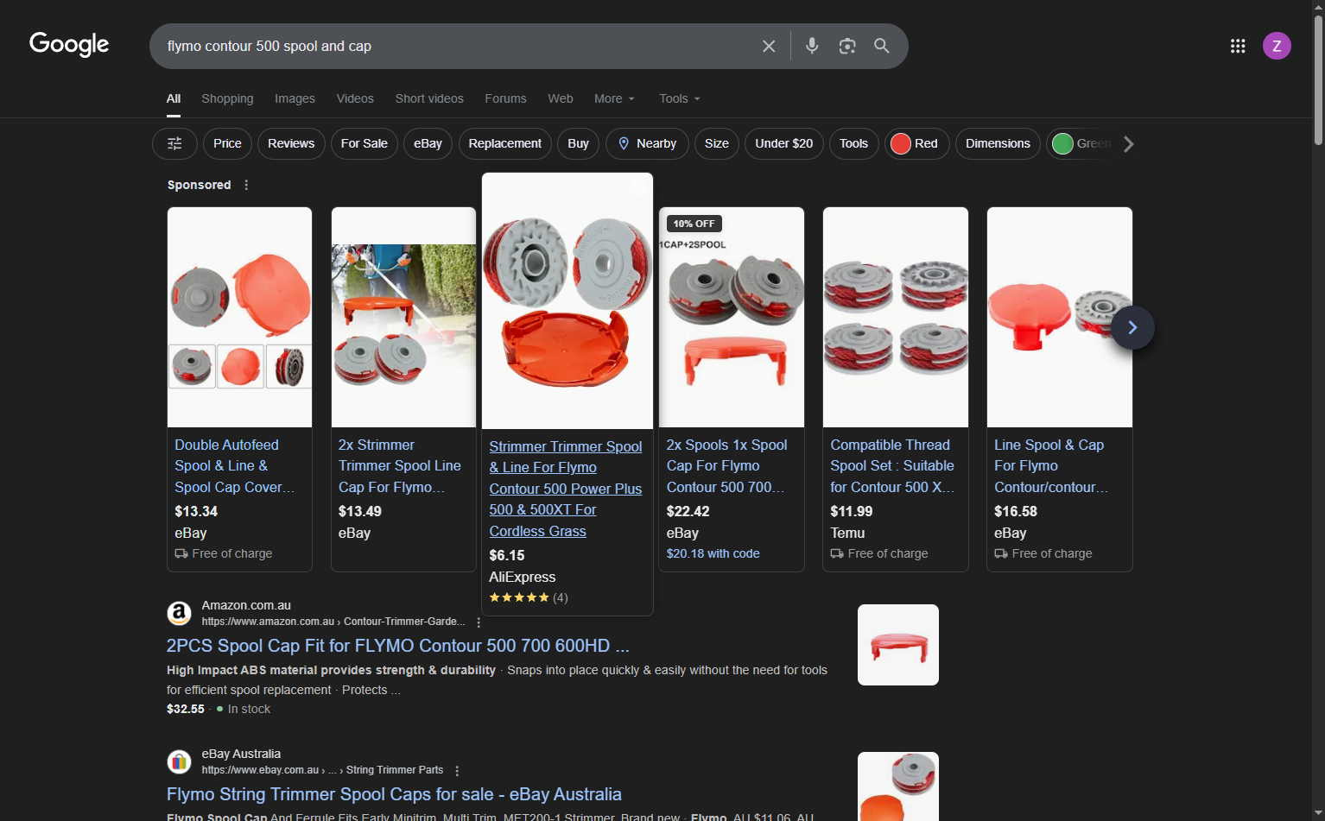Toggle the Under $20 filter chip
The image size is (1325, 821).
783,143
